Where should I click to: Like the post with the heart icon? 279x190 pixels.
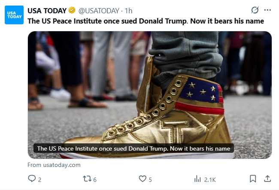143,179
